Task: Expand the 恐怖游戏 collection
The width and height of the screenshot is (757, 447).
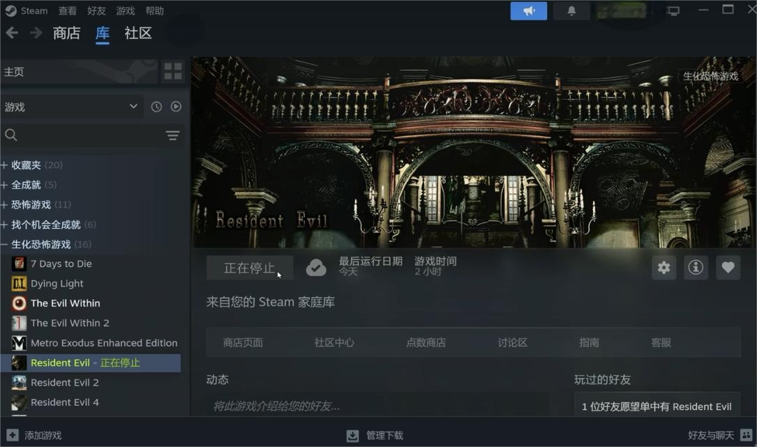Action: (x=5, y=205)
